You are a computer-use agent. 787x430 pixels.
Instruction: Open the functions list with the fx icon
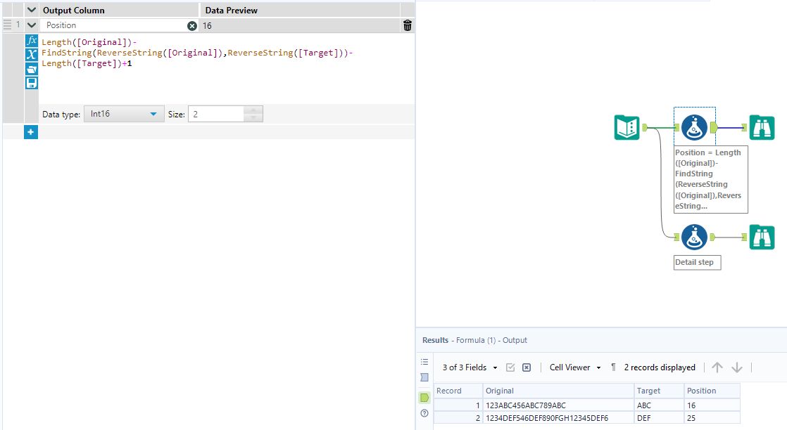pyautogui.click(x=31, y=41)
